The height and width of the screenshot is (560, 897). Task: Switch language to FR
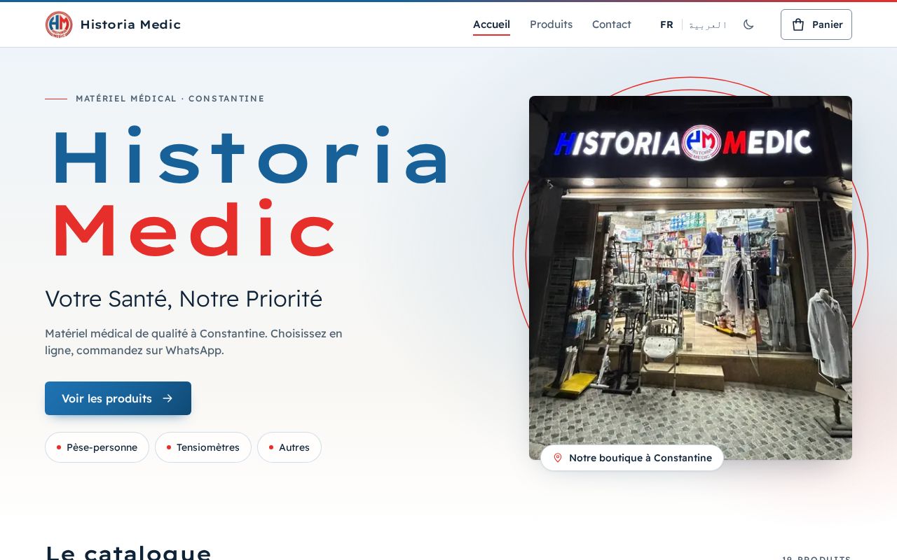coord(666,24)
